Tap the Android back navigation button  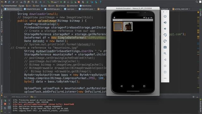tap(122, 86)
